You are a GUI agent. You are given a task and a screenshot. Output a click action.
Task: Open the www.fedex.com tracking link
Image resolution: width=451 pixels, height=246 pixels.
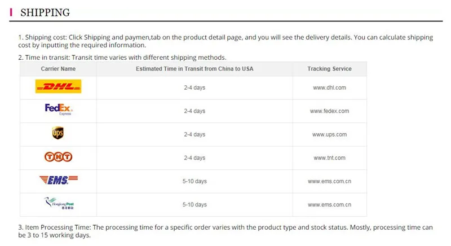pyautogui.click(x=329, y=111)
